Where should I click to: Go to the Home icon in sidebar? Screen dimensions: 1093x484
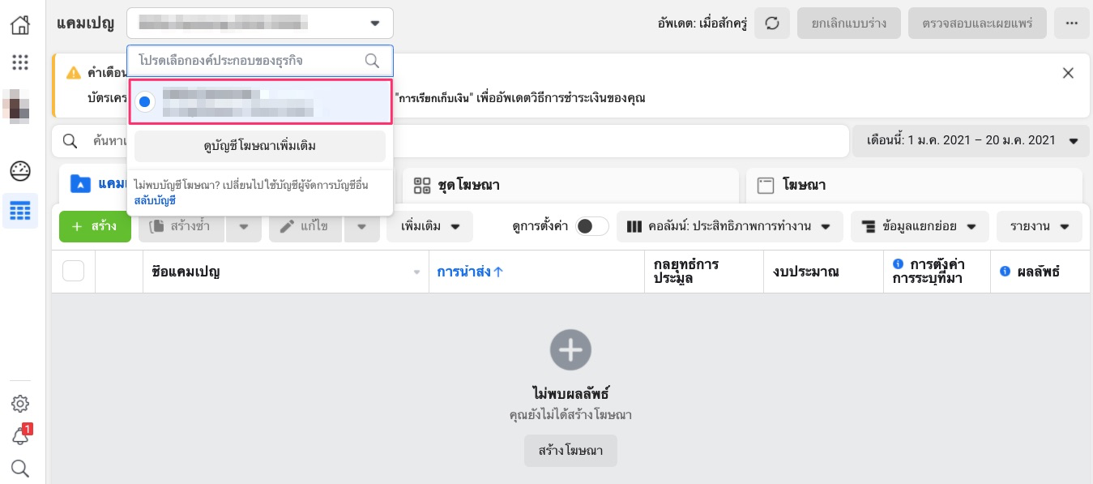pyautogui.click(x=20, y=24)
